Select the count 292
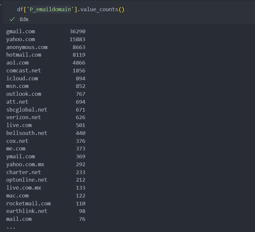Image resolution: width=255 pixels, height=232 pixels. (x=81, y=165)
